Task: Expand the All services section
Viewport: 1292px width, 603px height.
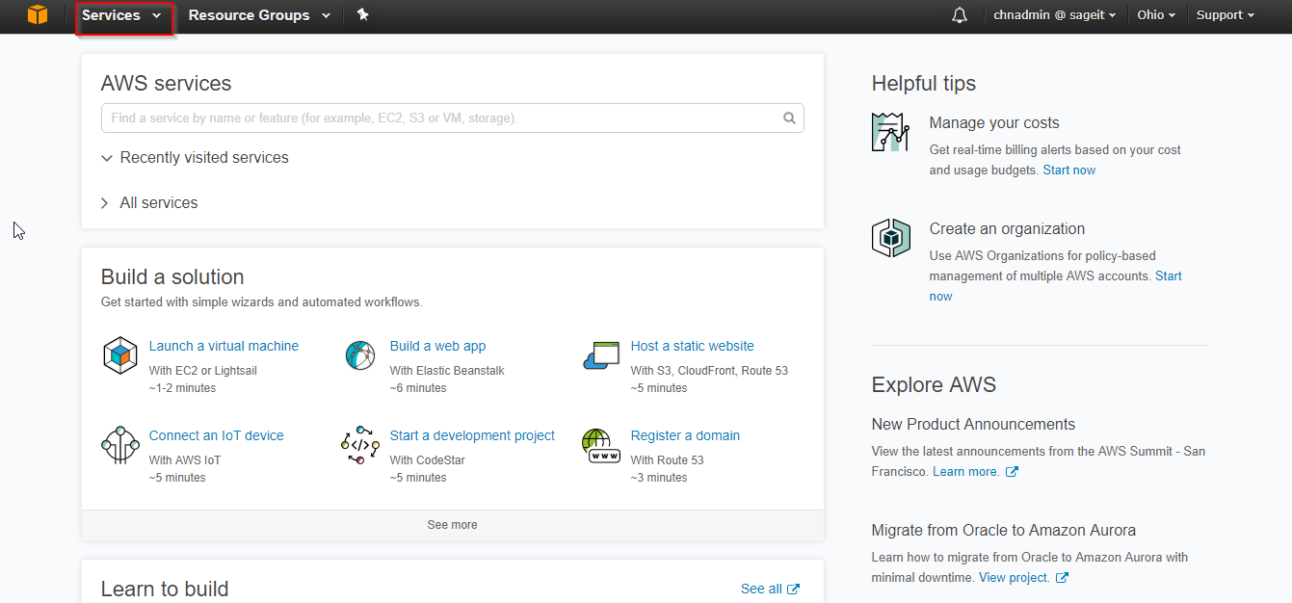Action: tap(158, 203)
